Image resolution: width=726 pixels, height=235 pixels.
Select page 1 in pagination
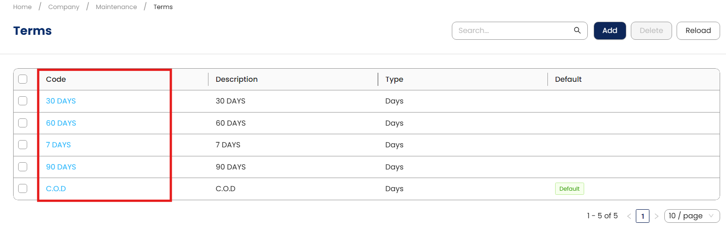(x=642, y=216)
